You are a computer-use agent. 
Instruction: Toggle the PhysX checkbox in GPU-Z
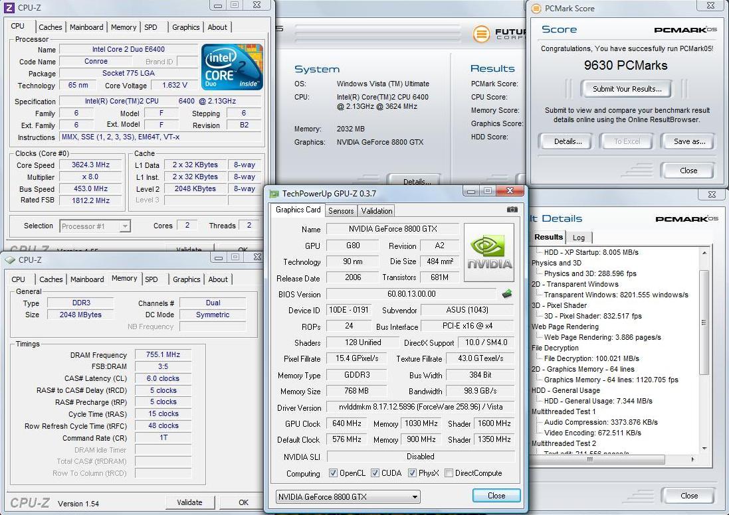[412, 473]
